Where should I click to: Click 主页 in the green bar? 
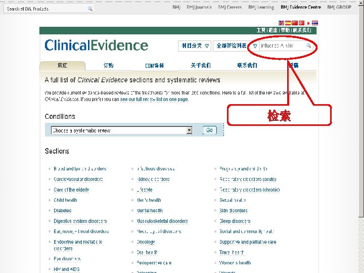(261, 30)
